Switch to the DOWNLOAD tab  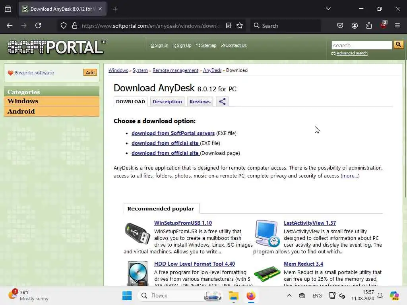(x=130, y=102)
